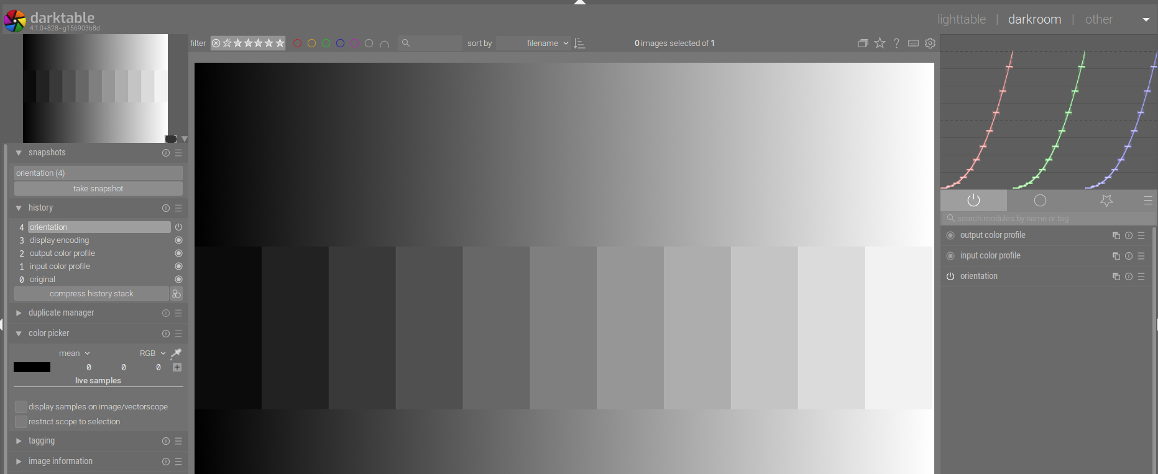Switch to darkroom view

1034,19
